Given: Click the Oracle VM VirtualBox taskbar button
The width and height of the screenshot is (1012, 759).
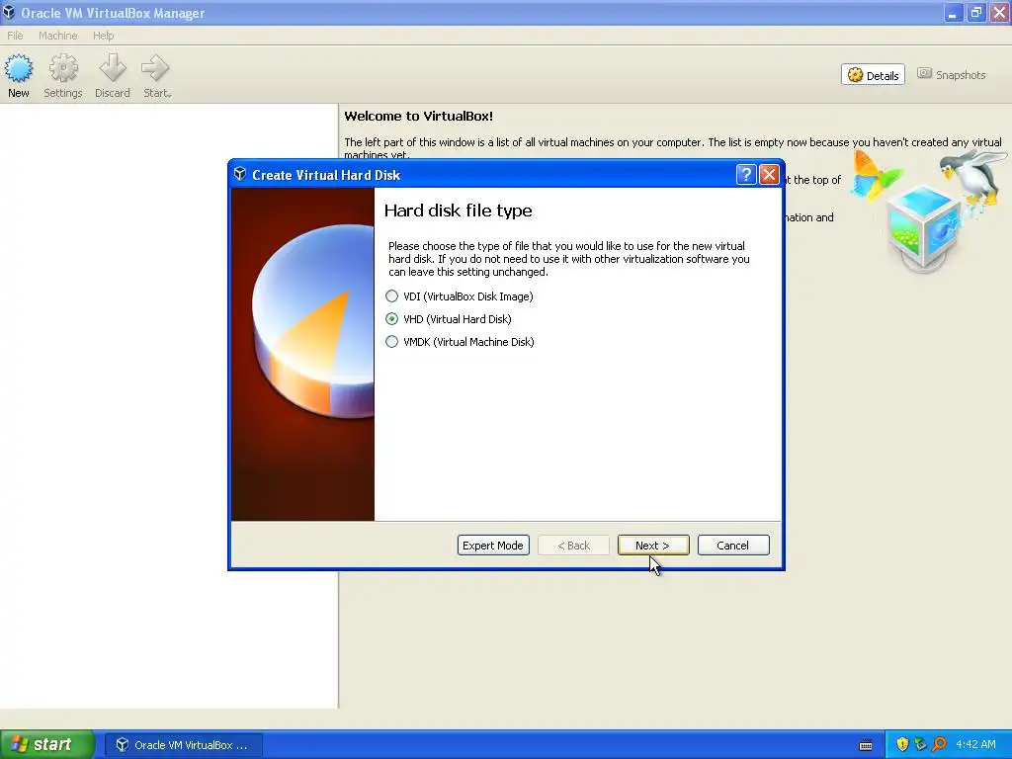Looking at the screenshot, I should (183, 745).
